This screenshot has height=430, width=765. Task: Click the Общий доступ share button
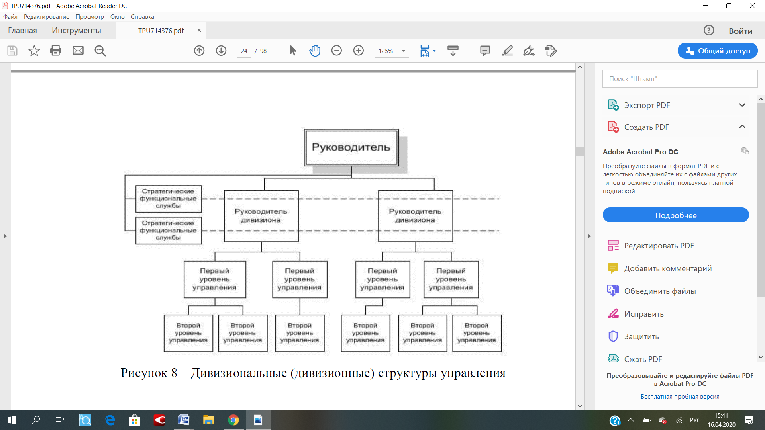coord(718,51)
